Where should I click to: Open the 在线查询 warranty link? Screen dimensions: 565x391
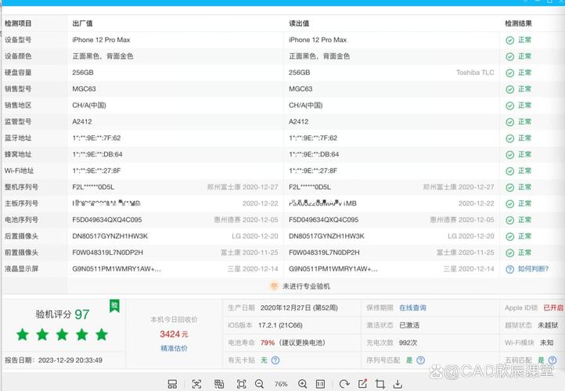[x=412, y=308]
